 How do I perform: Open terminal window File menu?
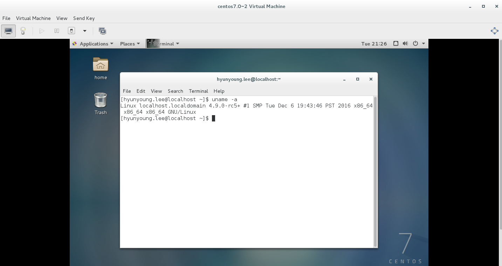(x=127, y=91)
